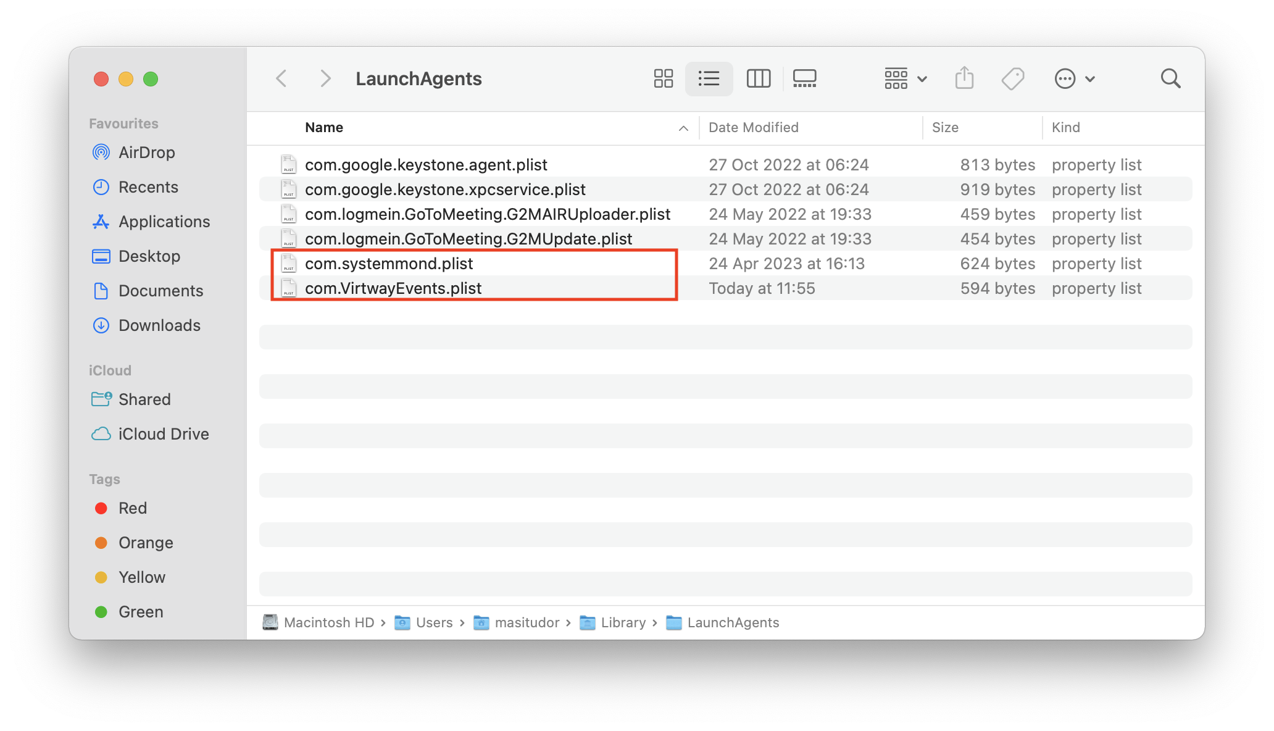Toggle sort order arrow in Name column
This screenshot has width=1274, height=731.
pos(683,128)
